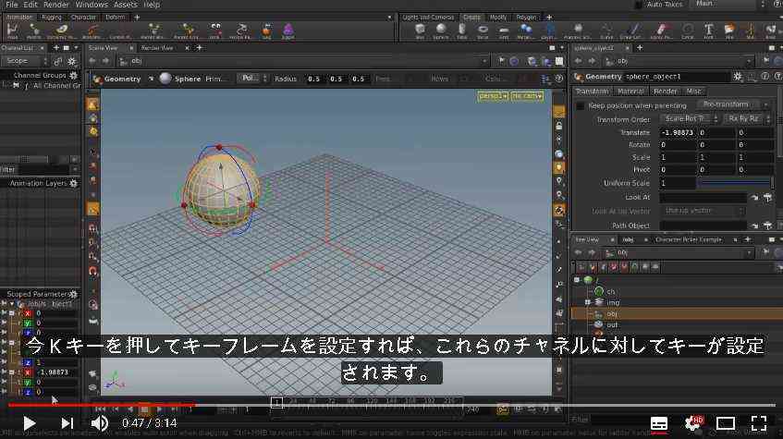Switch to the Render parameter tab
783x439 pixels.
pos(665,91)
